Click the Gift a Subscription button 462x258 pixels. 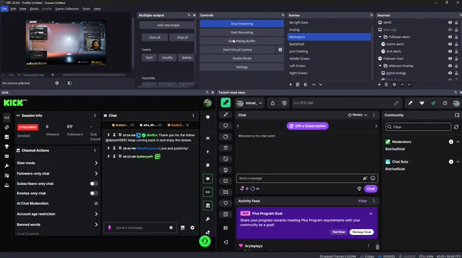pos(307,126)
